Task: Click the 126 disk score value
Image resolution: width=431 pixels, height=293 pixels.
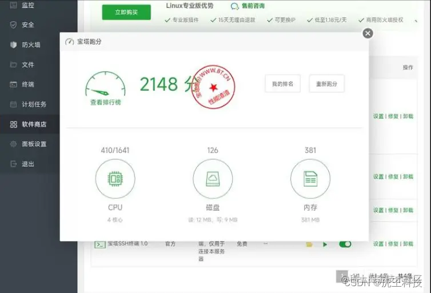Action: coord(213,150)
